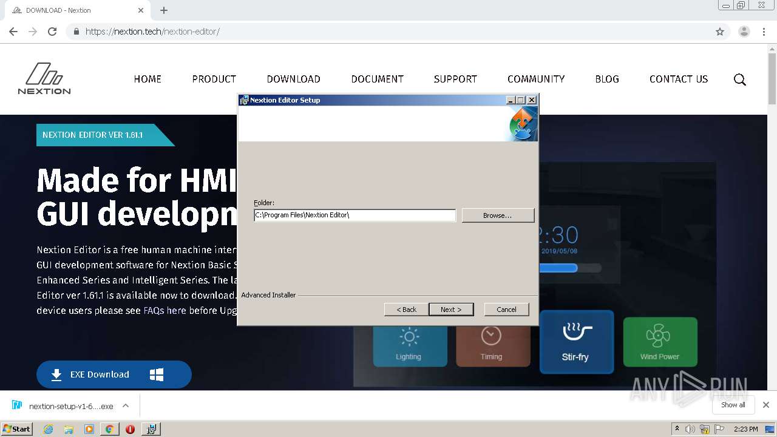The image size is (777, 437).
Task: Close the Nextion Editor Setup dialog
Action: (x=532, y=100)
